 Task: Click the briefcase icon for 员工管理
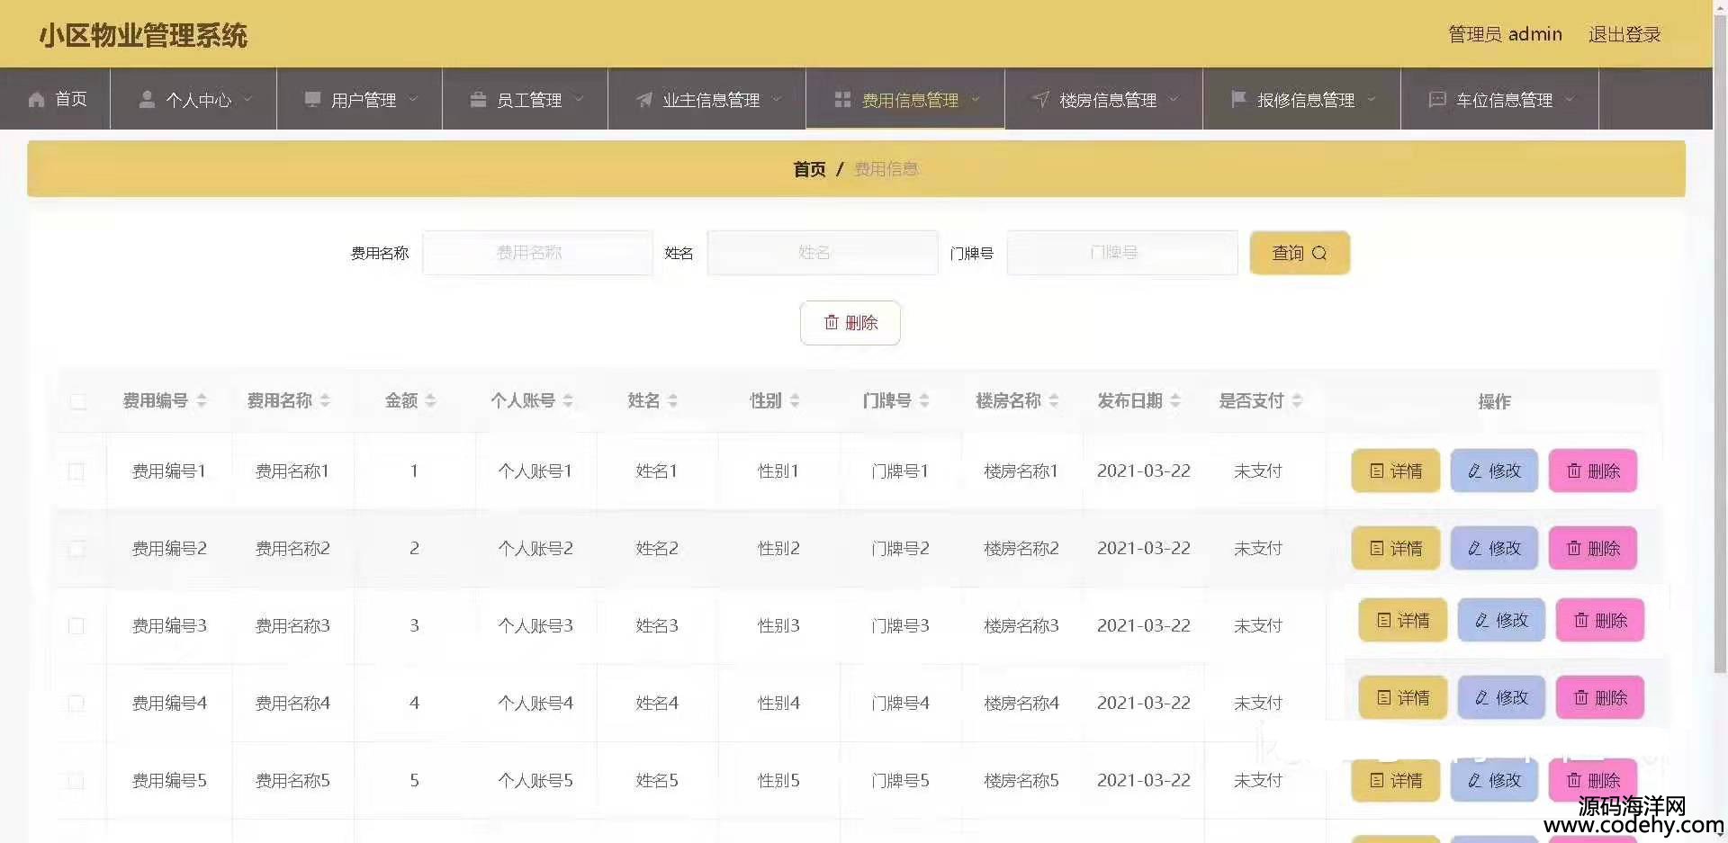click(x=478, y=100)
